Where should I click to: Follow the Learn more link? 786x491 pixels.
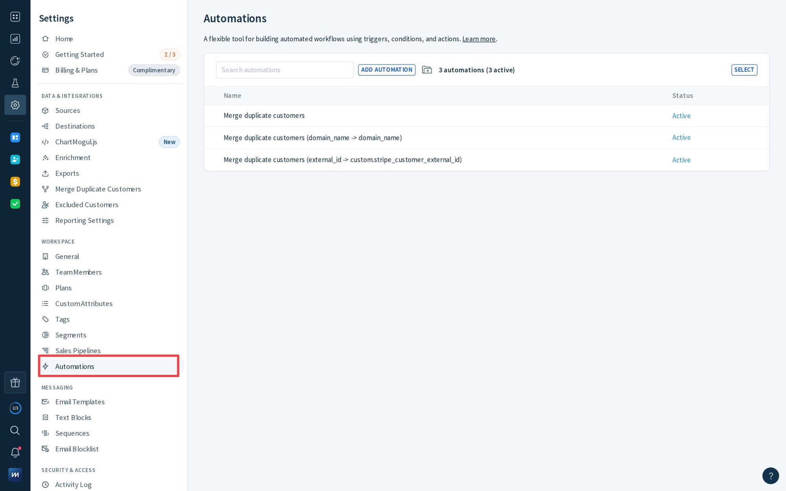coord(479,39)
